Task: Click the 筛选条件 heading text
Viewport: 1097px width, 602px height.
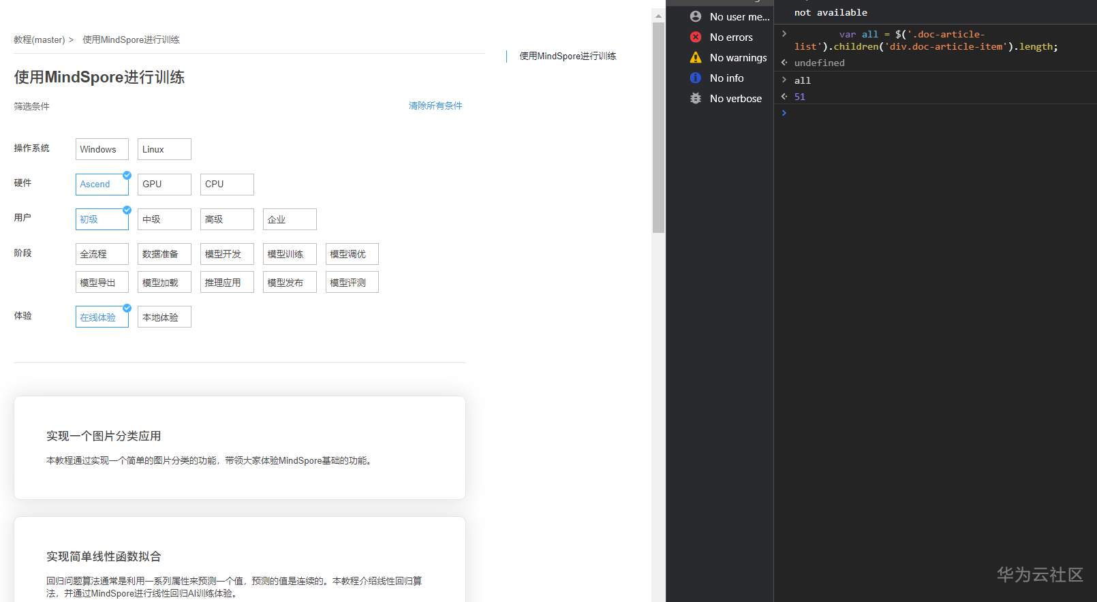Action: 31,106
